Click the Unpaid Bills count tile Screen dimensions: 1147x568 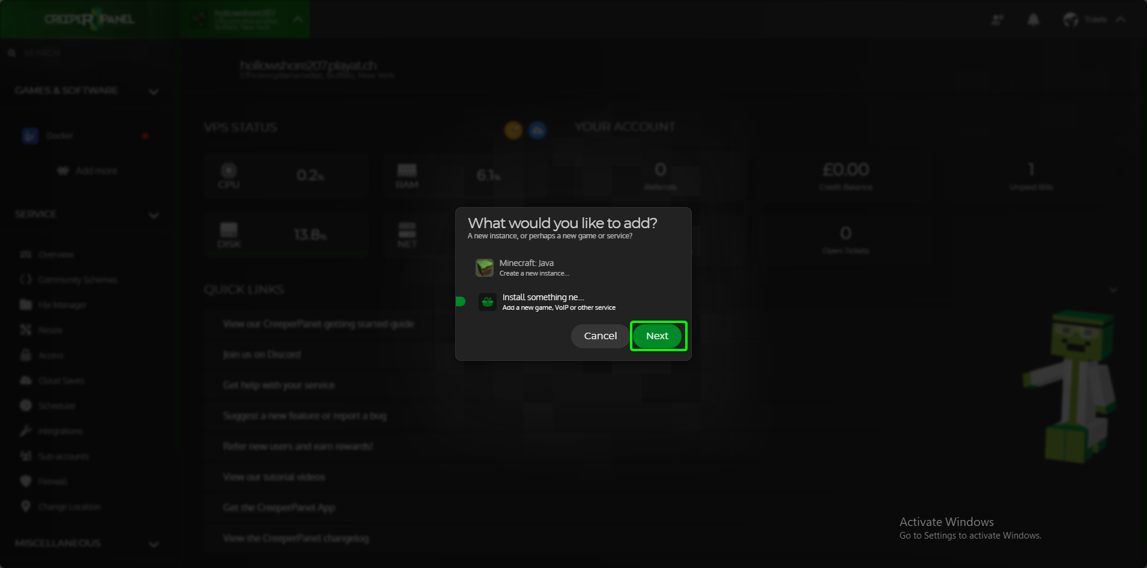pos(1031,175)
